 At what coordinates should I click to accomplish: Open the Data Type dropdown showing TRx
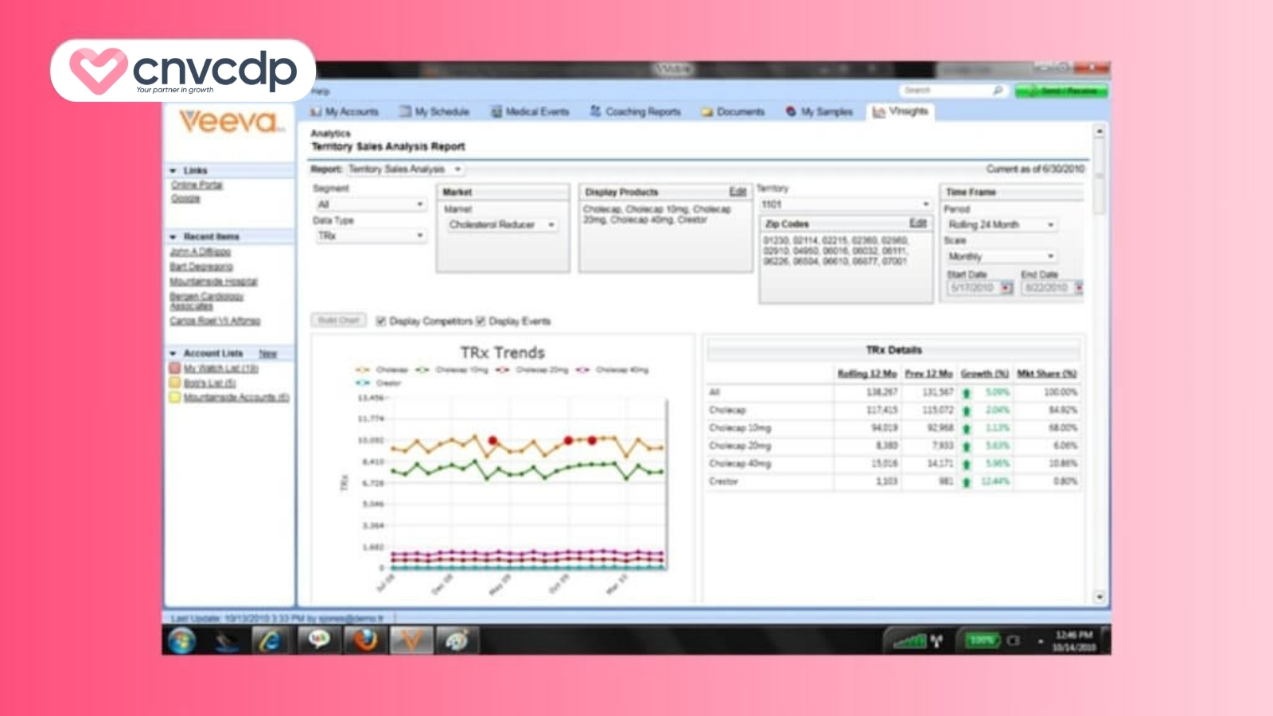370,236
